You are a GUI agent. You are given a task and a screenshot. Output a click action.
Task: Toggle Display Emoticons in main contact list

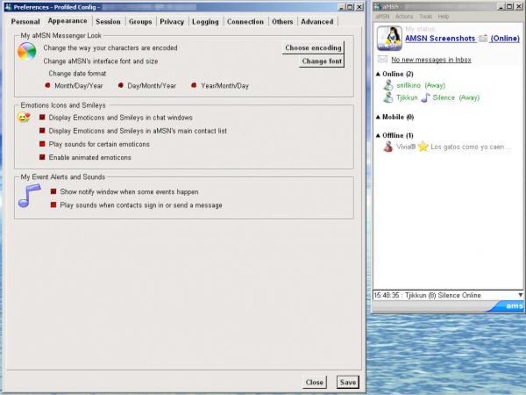(x=42, y=131)
